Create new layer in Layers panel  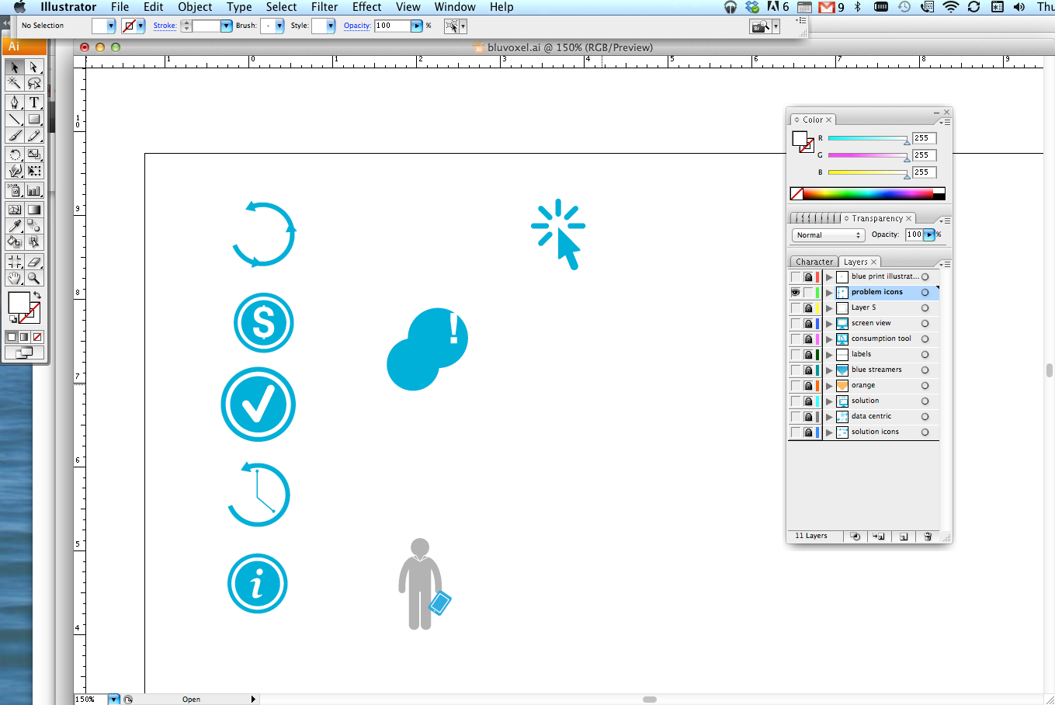tap(903, 536)
